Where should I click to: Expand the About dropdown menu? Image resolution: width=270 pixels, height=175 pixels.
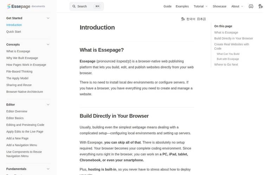point(237,6)
